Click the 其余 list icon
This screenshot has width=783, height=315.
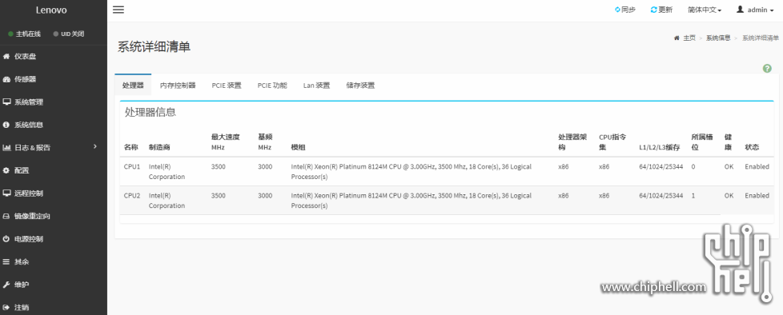(x=6, y=261)
